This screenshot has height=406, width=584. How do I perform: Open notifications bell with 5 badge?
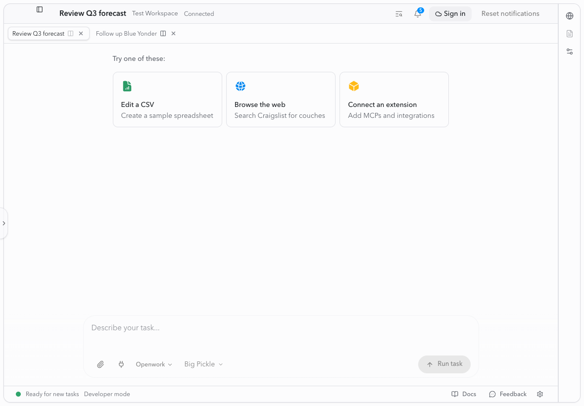click(x=418, y=13)
